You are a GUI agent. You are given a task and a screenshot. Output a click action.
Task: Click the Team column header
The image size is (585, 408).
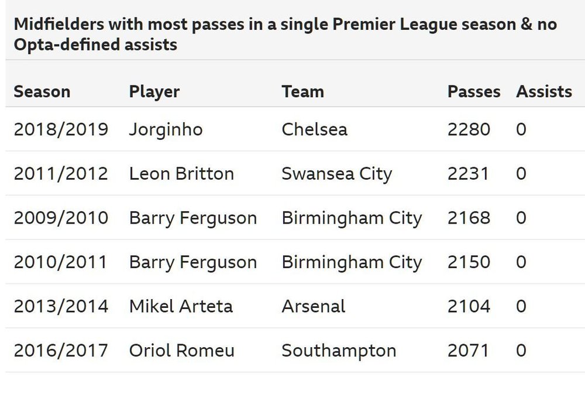tap(302, 91)
